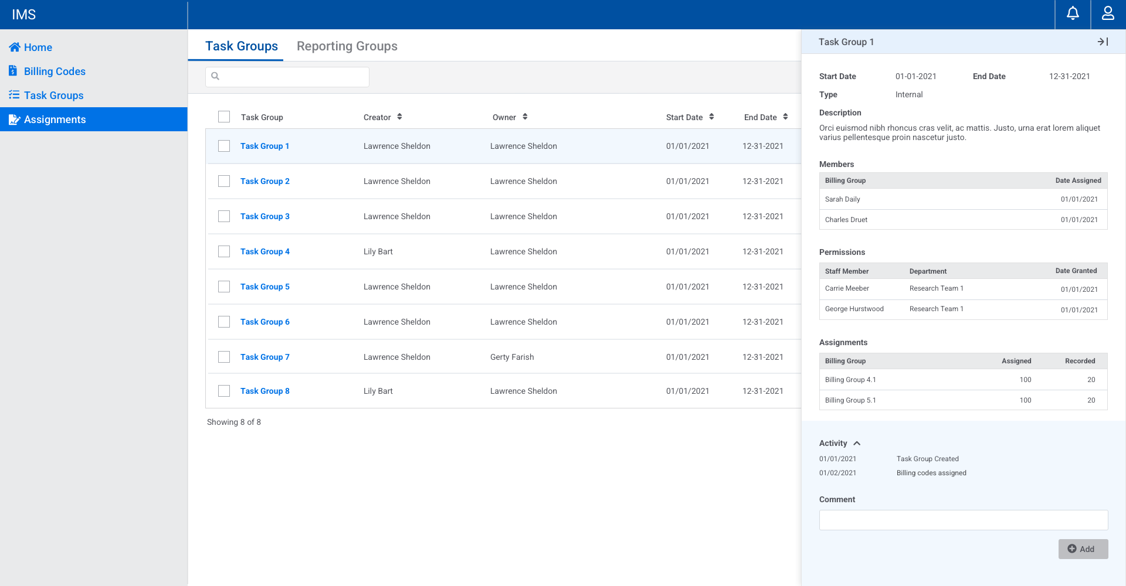Sort by Owner column arrows

525,117
